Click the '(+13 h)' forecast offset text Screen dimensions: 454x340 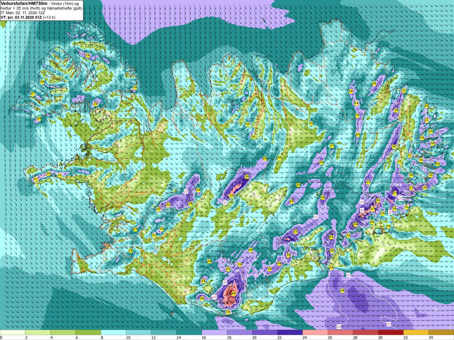click(x=49, y=17)
